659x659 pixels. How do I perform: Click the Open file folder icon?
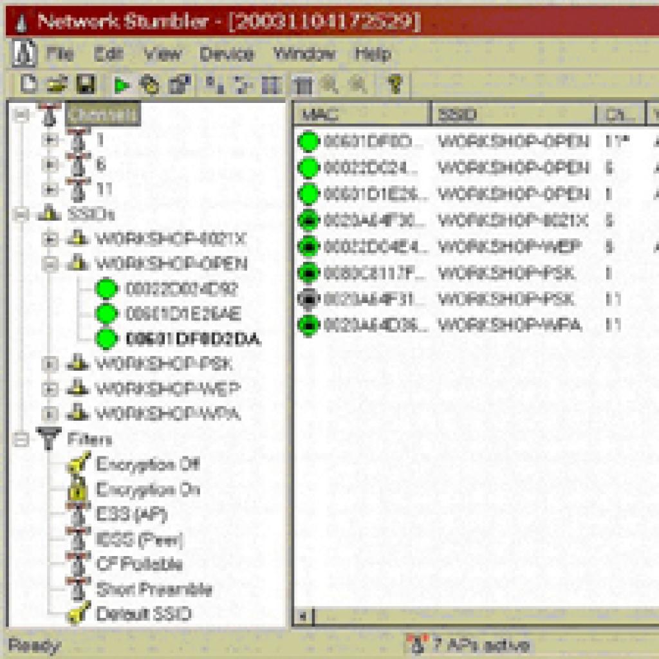click(57, 84)
